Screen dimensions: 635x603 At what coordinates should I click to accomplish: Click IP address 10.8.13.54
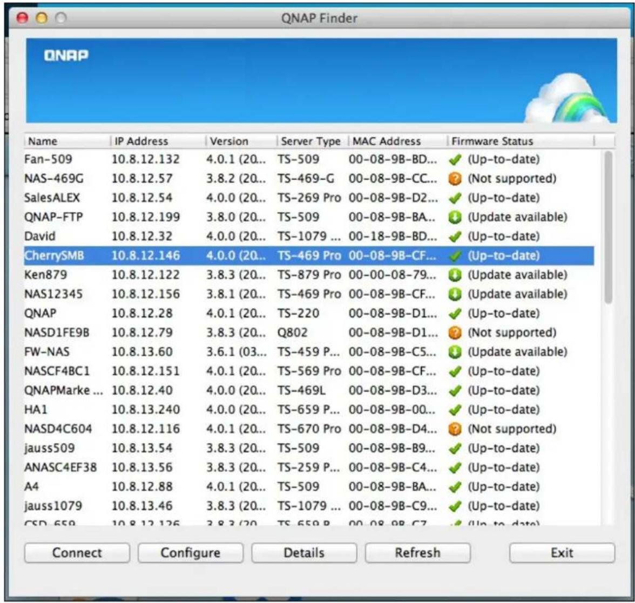click(142, 448)
